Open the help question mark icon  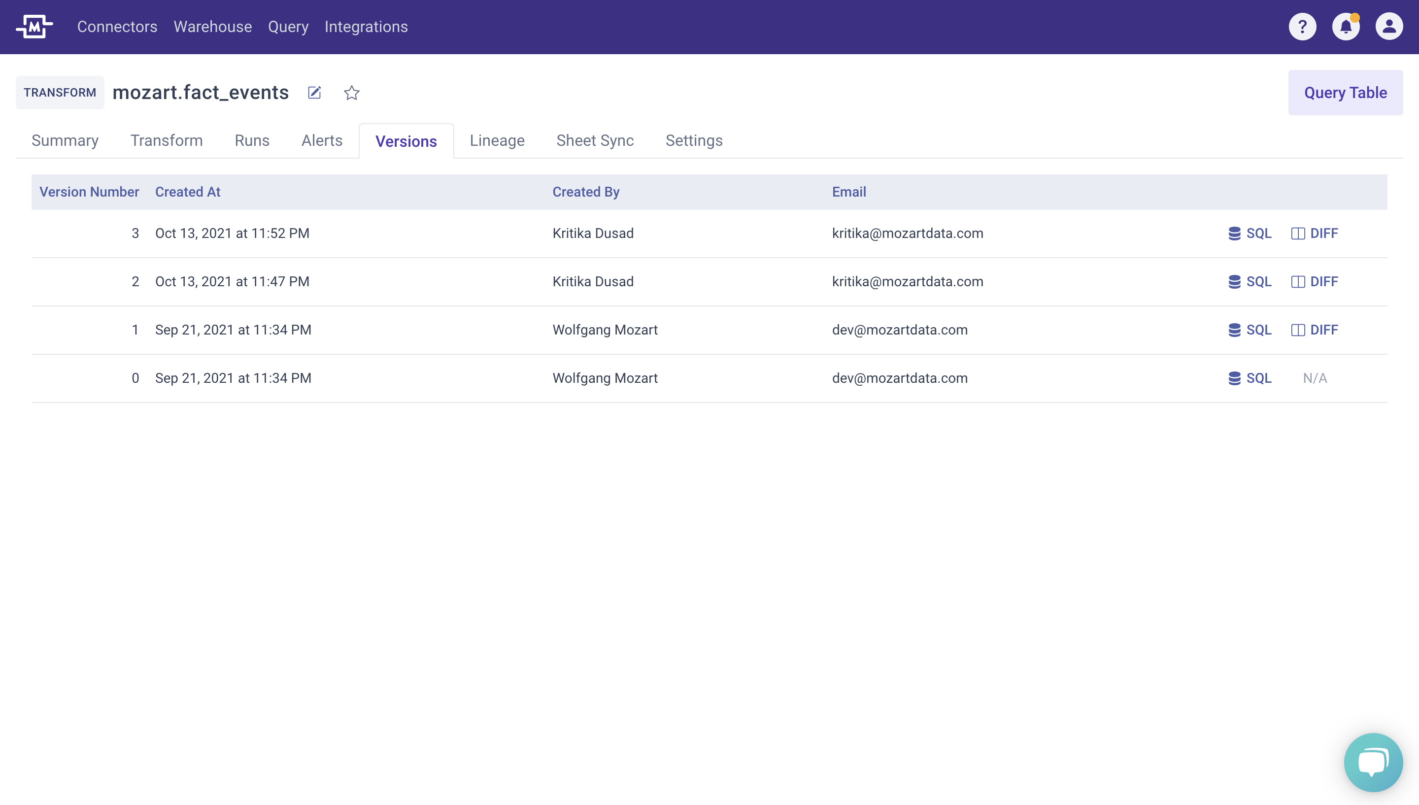pos(1302,27)
